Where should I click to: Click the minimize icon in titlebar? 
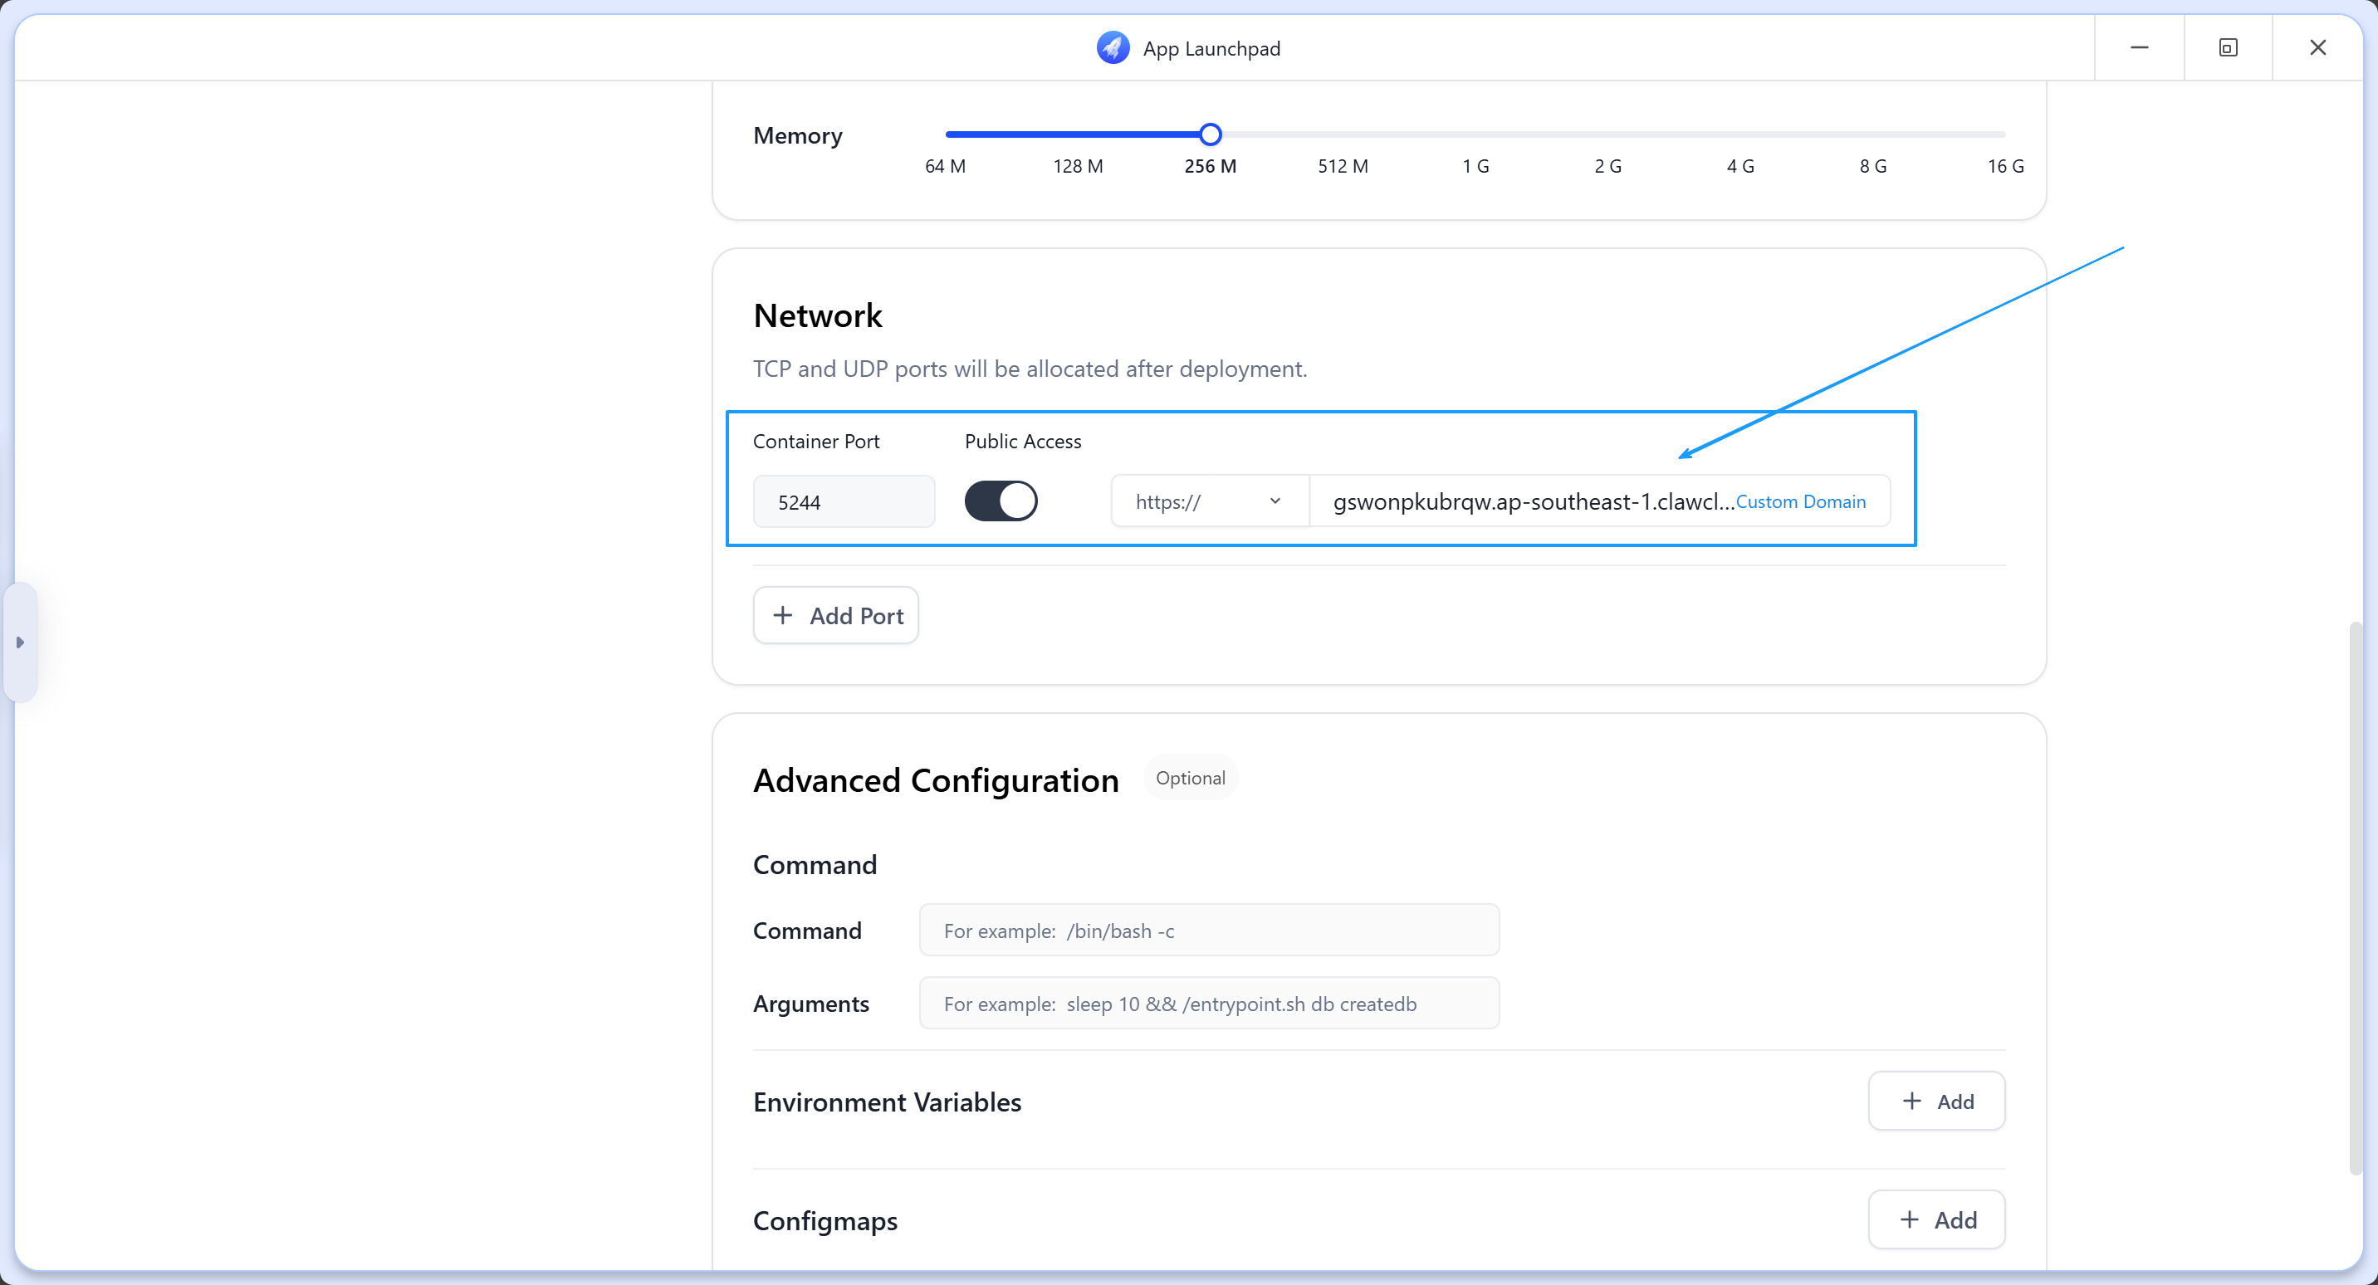click(2140, 47)
